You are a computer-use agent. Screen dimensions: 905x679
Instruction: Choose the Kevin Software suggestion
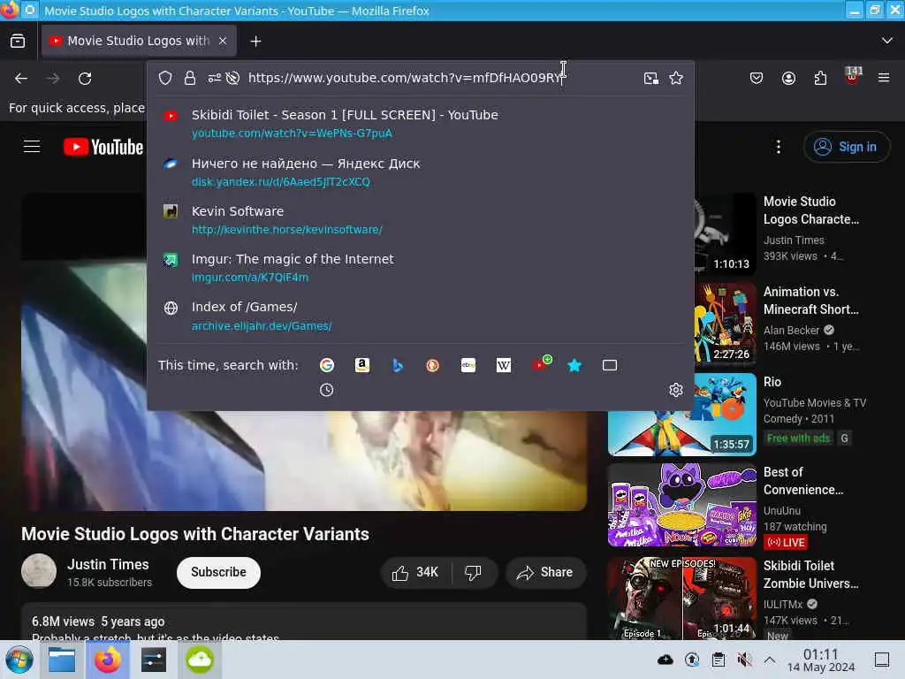pos(420,220)
